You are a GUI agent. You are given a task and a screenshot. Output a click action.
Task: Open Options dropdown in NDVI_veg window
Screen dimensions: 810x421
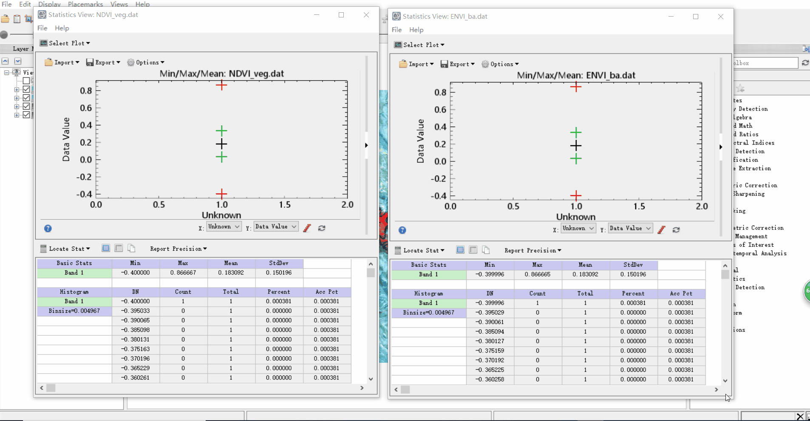(x=146, y=62)
